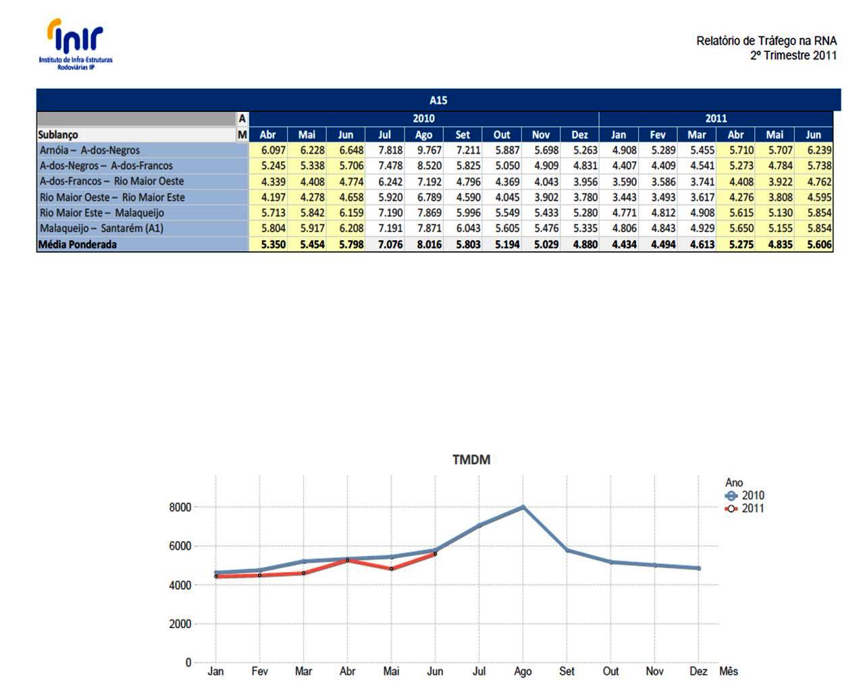Select the Média Ponderada row label
The width and height of the screenshot is (863, 695).
click(78, 244)
